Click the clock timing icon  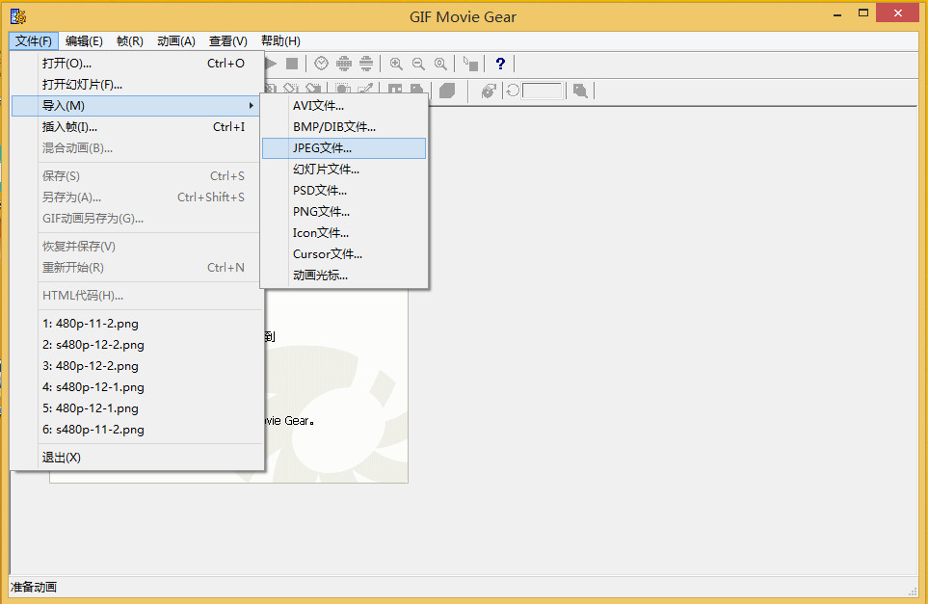click(x=321, y=64)
